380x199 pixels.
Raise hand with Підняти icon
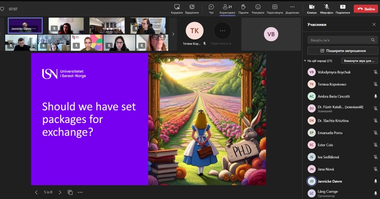pyautogui.click(x=243, y=9)
